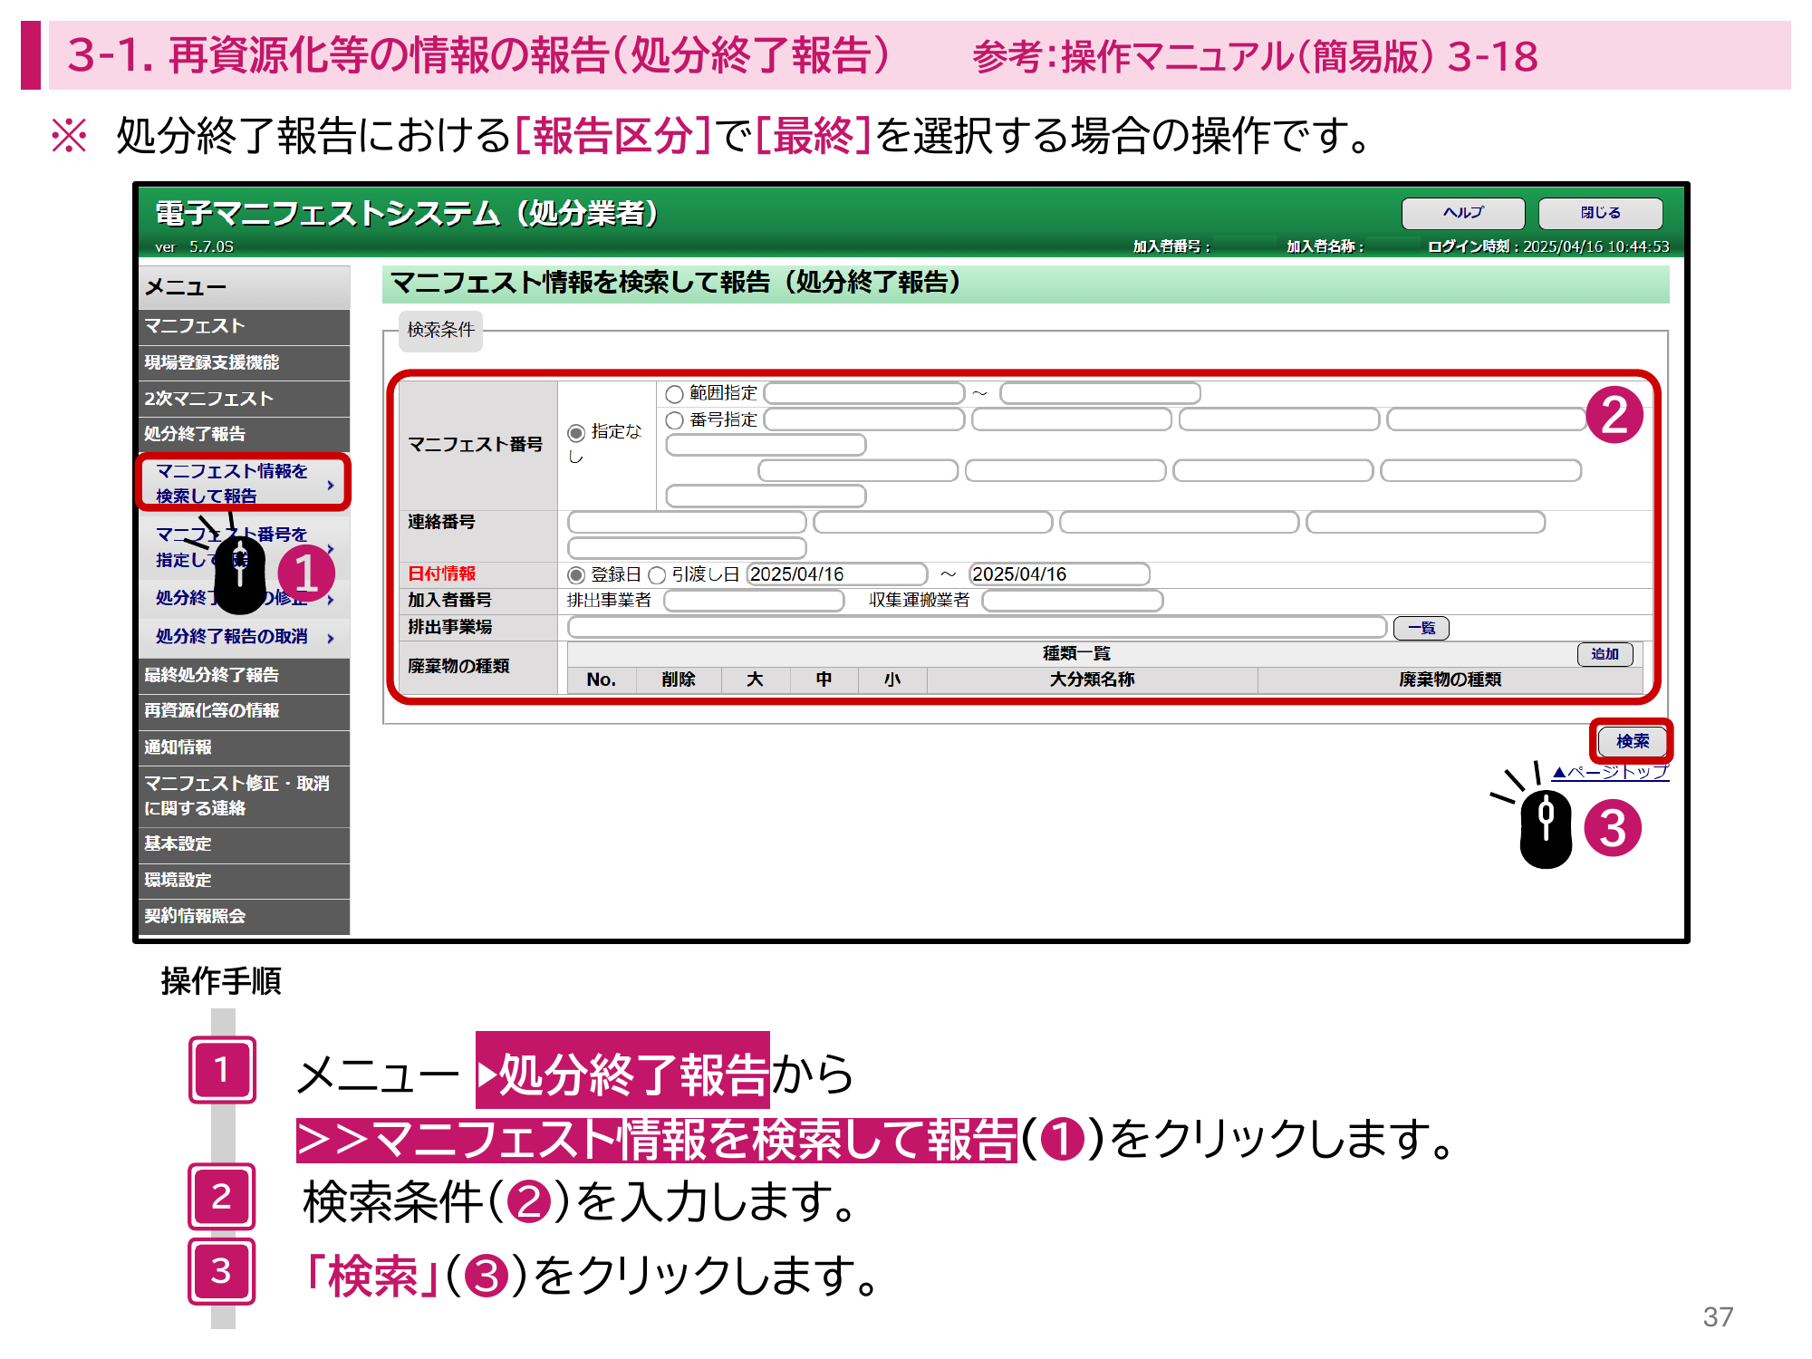Open 契約情報照会 menu item
The height and width of the screenshot is (1359, 1812).
tap(244, 917)
